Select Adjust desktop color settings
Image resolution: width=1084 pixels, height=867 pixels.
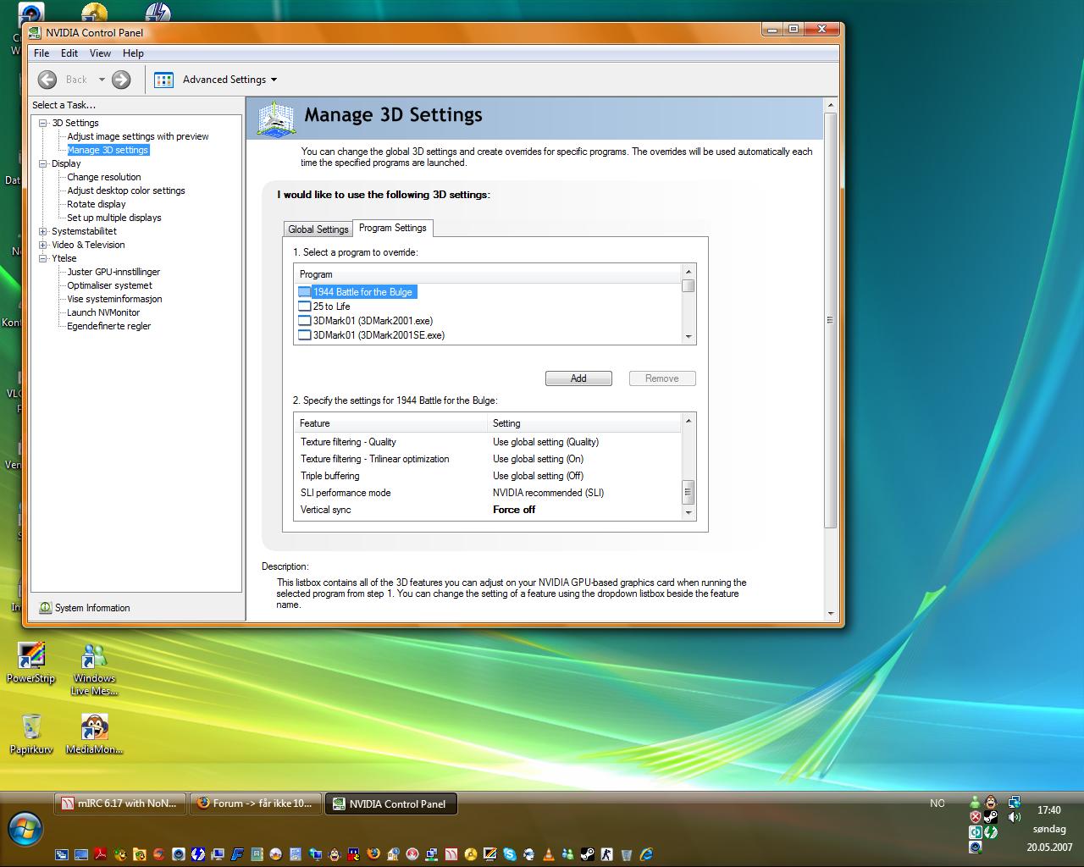pyautogui.click(x=126, y=191)
